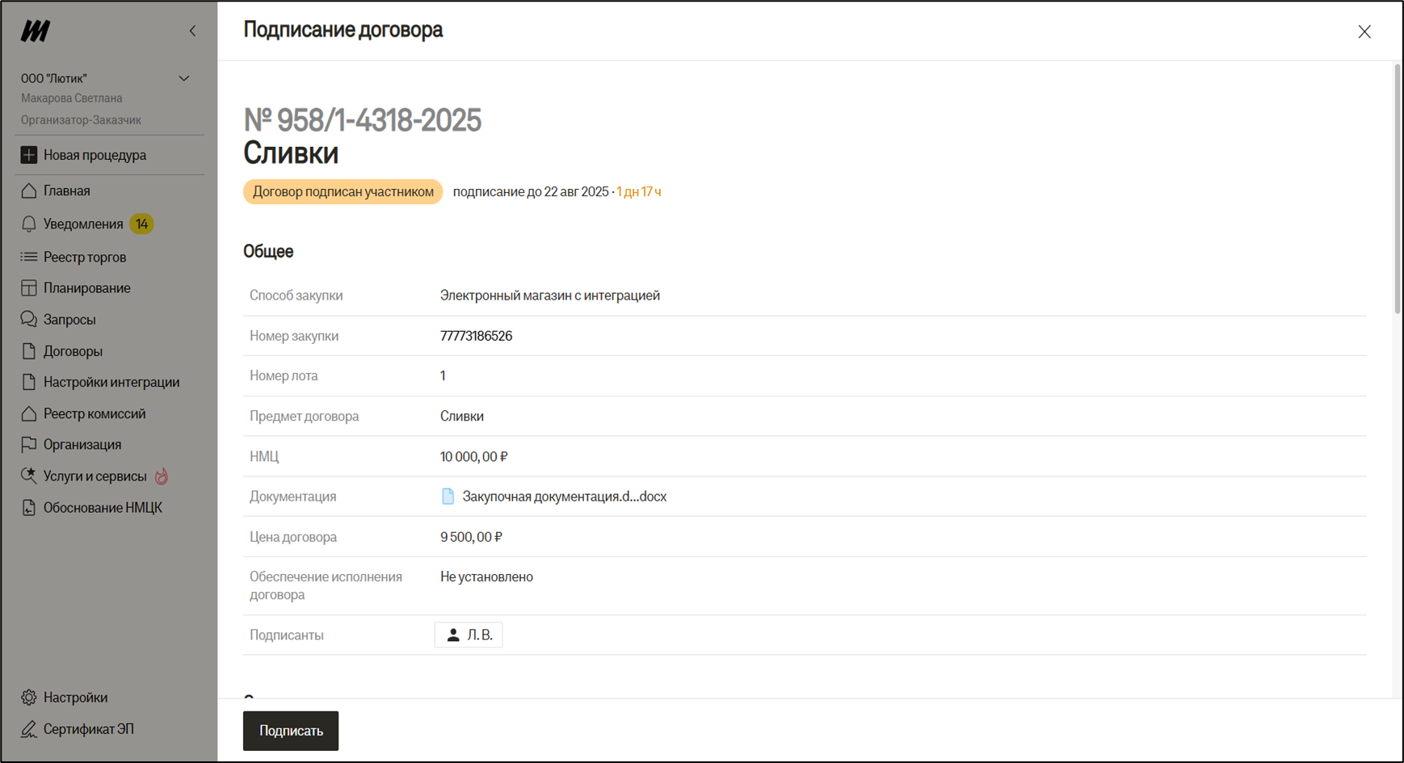Open Договоры in the sidebar
Image resolution: width=1404 pixels, height=763 pixels.
click(73, 351)
